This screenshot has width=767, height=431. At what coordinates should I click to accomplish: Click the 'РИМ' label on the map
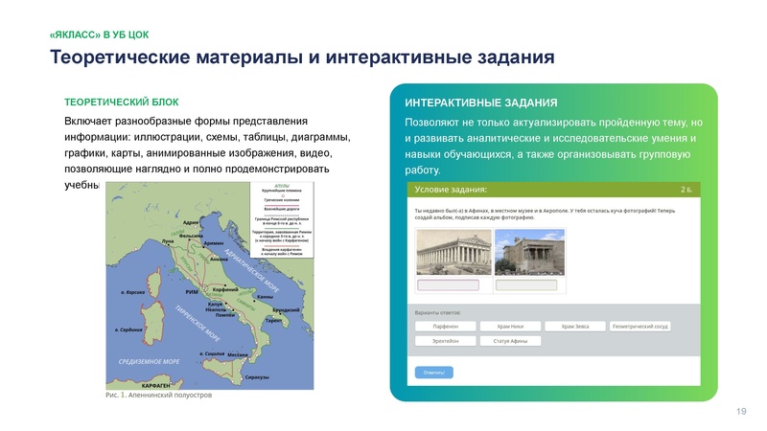click(x=192, y=292)
